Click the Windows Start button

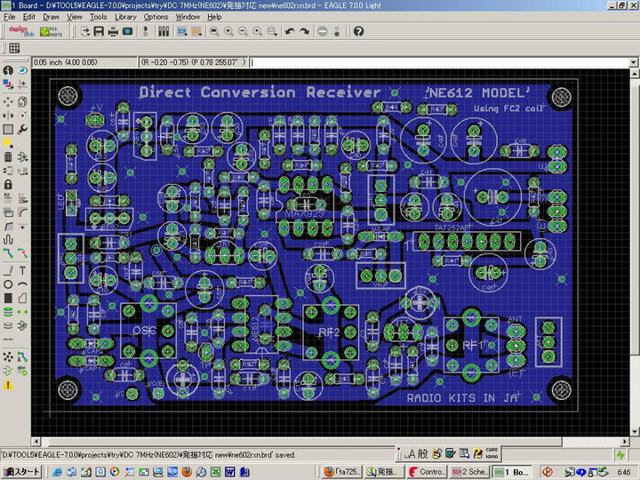(21, 471)
